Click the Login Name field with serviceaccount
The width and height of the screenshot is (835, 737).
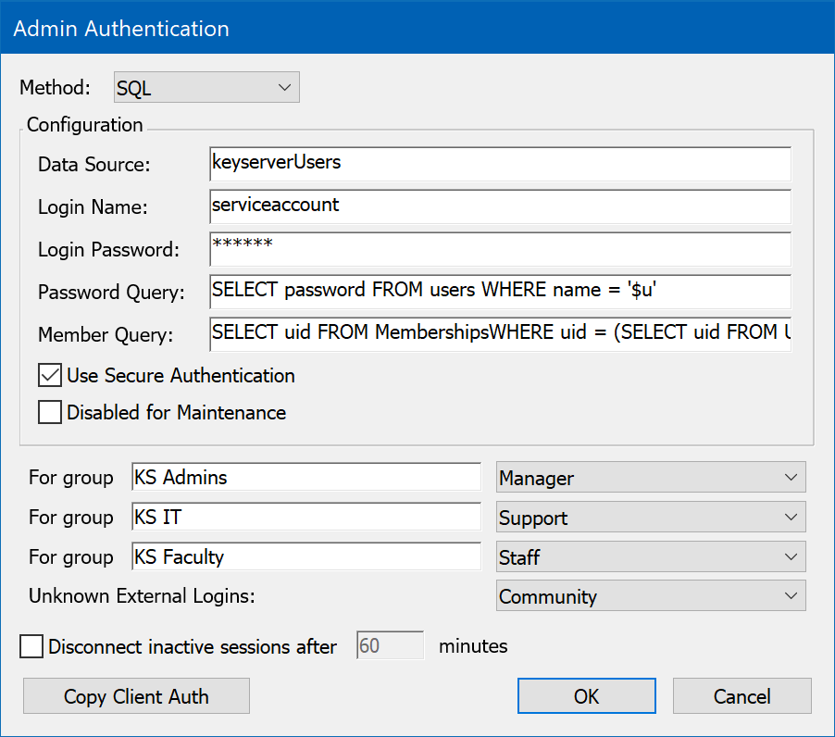tap(500, 206)
